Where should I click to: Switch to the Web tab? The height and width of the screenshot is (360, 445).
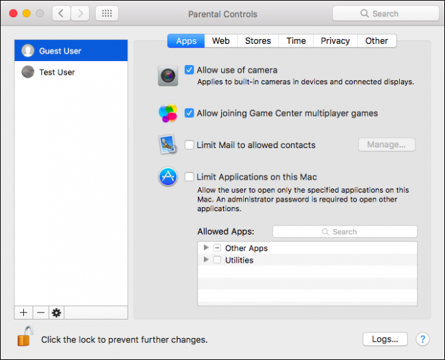[221, 41]
